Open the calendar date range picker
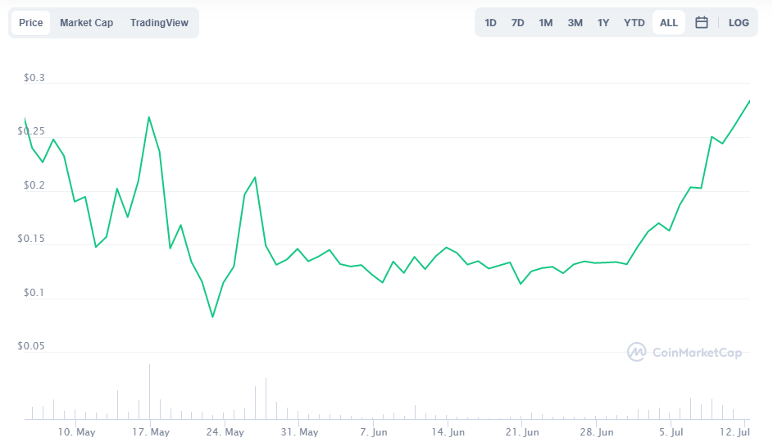This screenshot has width=773, height=447. pos(702,23)
